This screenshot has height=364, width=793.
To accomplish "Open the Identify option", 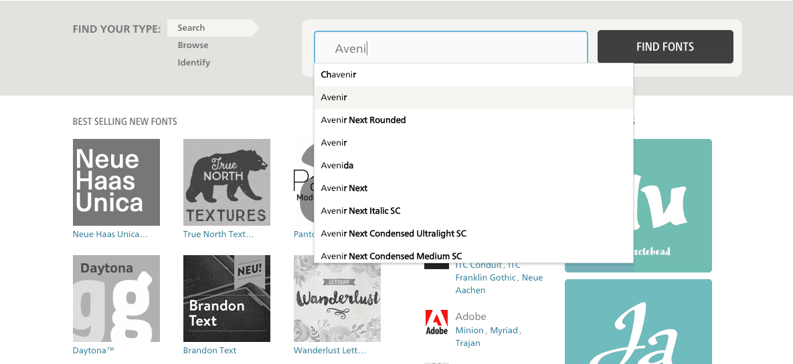I will 193,63.
